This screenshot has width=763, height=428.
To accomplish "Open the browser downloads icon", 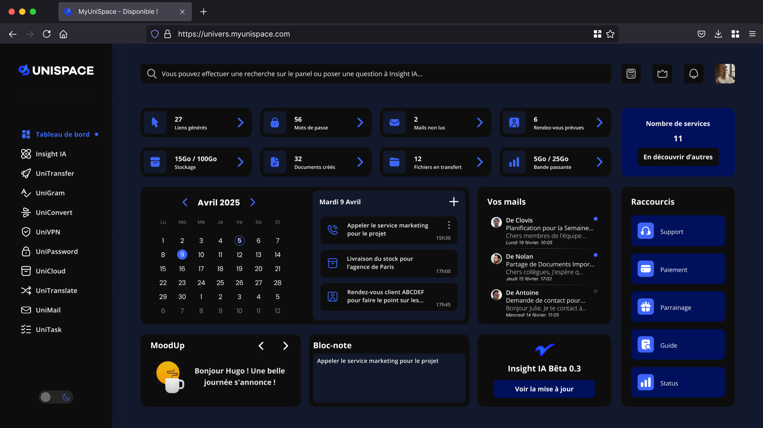I will (718, 34).
